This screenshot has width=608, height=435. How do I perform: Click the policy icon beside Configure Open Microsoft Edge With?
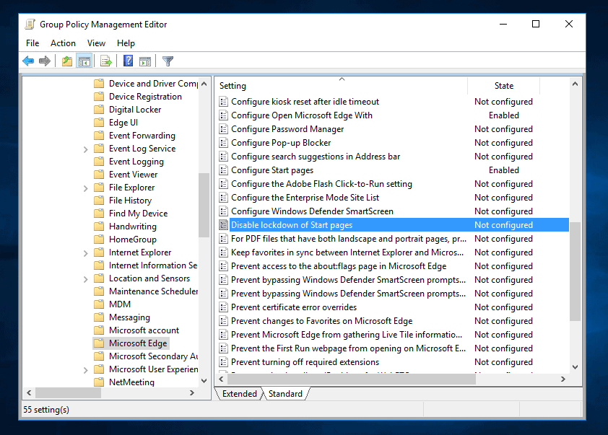click(223, 115)
